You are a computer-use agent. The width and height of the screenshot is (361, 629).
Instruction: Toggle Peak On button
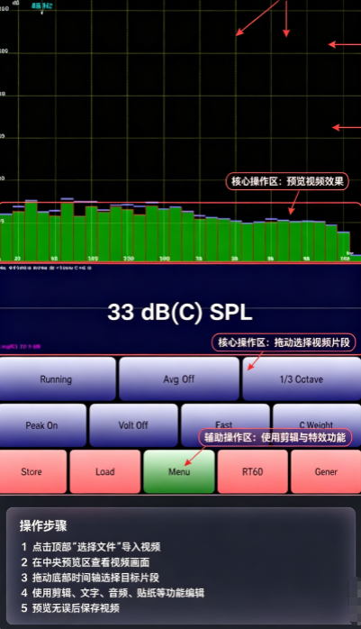click(x=42, y=425)
